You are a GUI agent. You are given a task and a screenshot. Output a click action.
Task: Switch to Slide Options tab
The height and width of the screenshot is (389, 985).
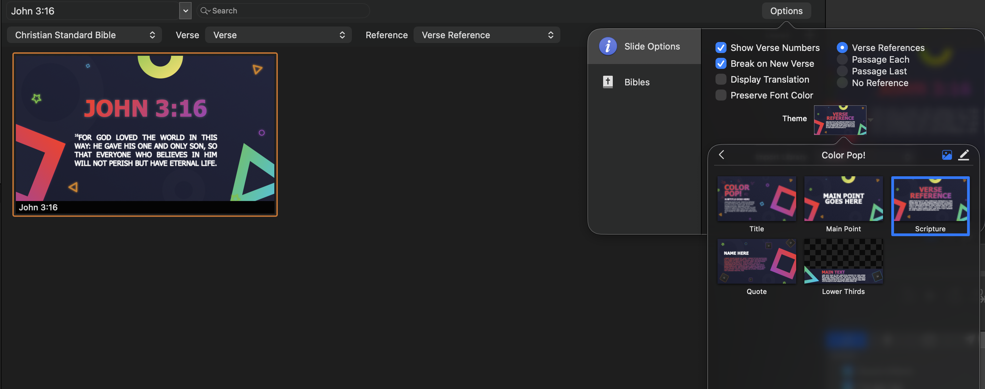(x=644, y=46)
